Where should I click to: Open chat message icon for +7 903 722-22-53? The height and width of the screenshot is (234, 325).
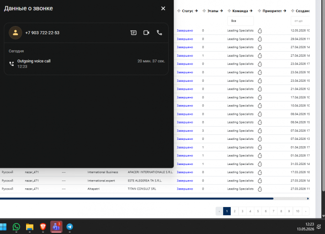coord(133,33)
